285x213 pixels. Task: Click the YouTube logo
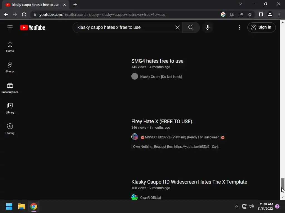[33, 27]
